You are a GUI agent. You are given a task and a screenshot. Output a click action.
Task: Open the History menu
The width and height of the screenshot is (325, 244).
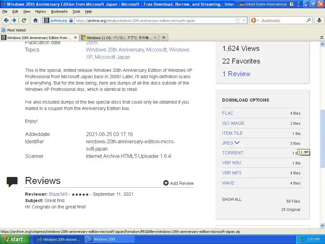pos(41,11)
